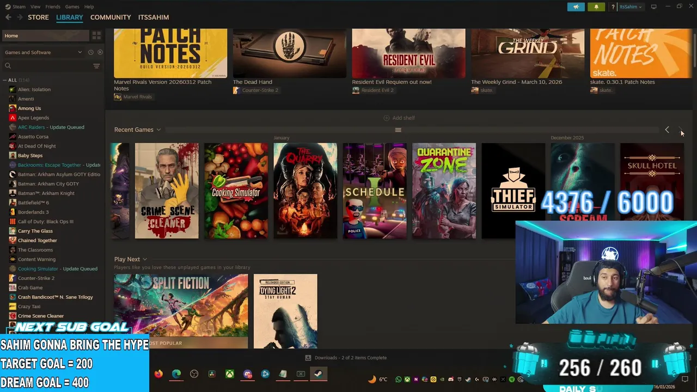Go back with the navigation arrow
Image resolution: width=697 pixels, height=392 pixels.
(x=8, y=17)
